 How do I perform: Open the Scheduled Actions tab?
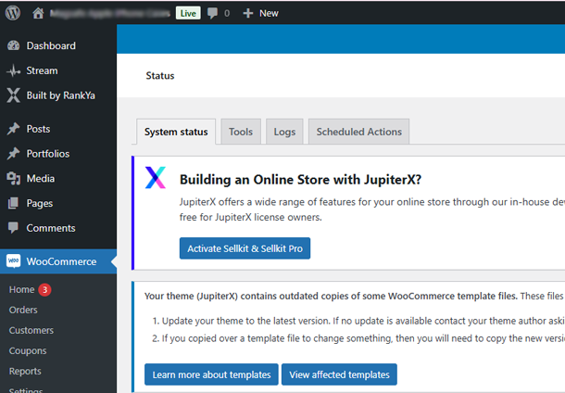pyautogui.click(x=358, y=132)
